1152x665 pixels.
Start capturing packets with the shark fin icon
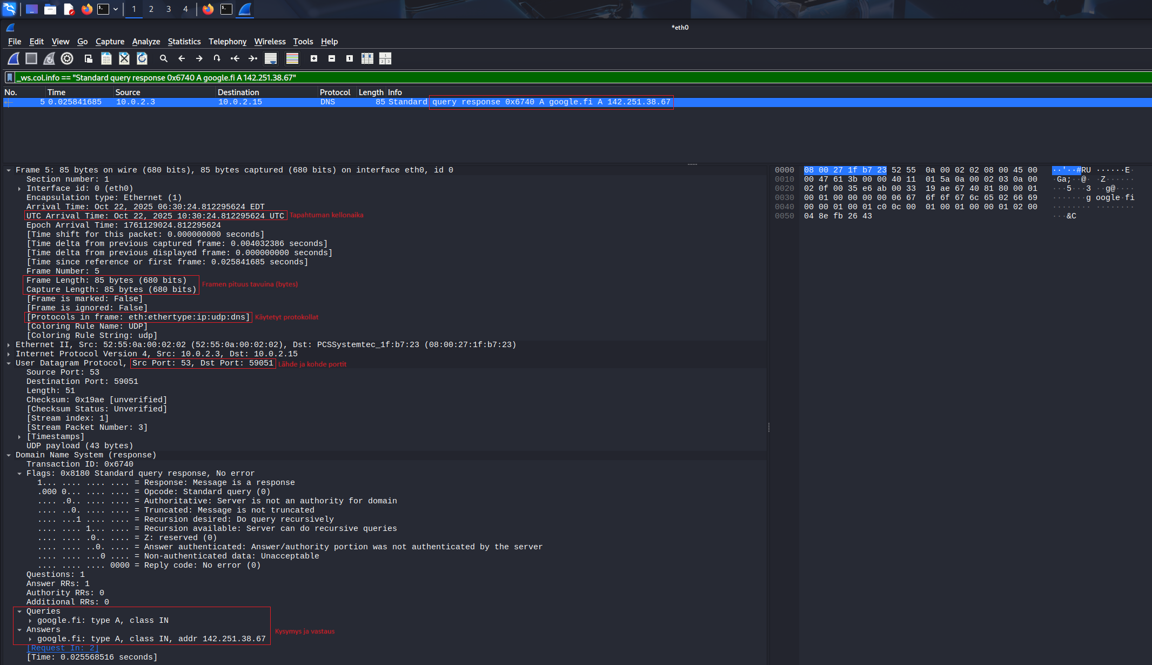(x=14, y=58)
